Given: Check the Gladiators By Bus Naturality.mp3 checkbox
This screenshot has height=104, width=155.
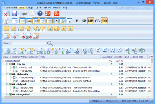Looking at the screenshot, I should pos(14,78).
